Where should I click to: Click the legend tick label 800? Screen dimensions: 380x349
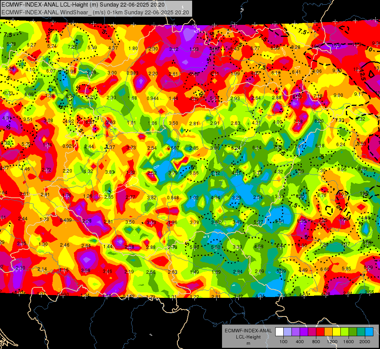click(316, 342)
